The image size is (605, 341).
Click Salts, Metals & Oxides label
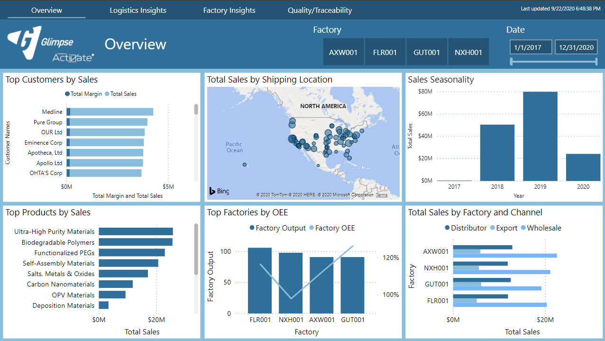61,274
